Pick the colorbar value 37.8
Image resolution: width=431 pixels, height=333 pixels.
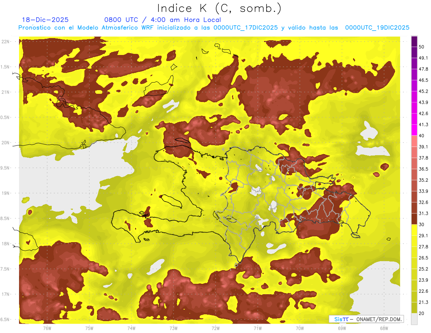(424, 158)
